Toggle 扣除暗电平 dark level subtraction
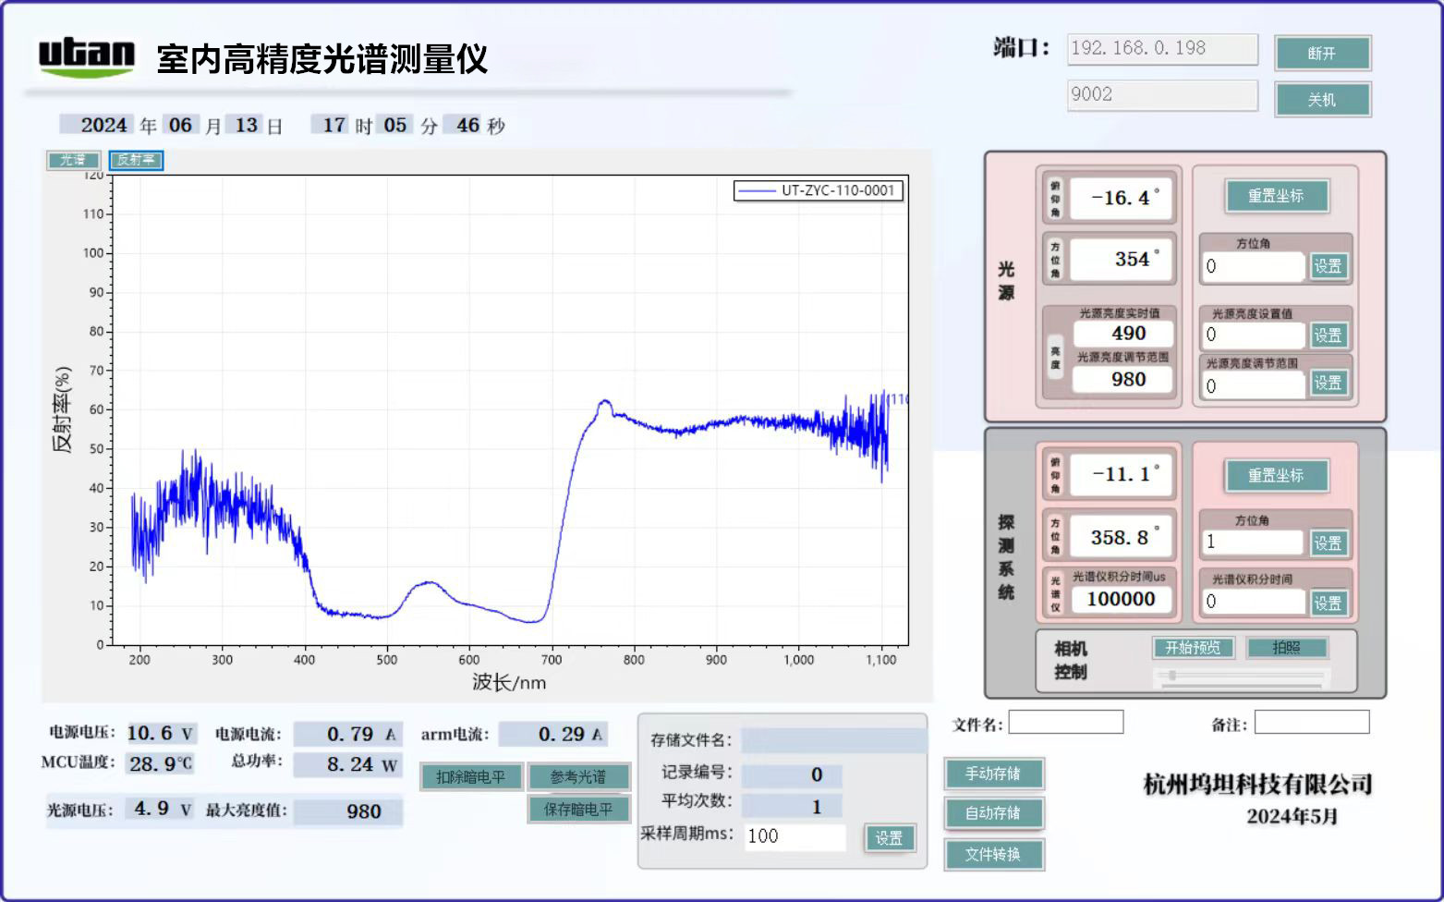Image resolution: width=1444 pixels, height=902 pixels. click(x=472, y=776)
